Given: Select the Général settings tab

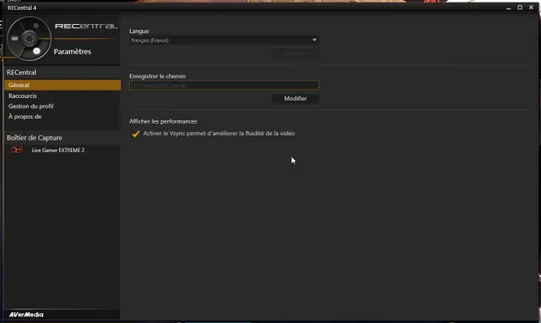Looking at the screenshot, I should click(62, 85).
